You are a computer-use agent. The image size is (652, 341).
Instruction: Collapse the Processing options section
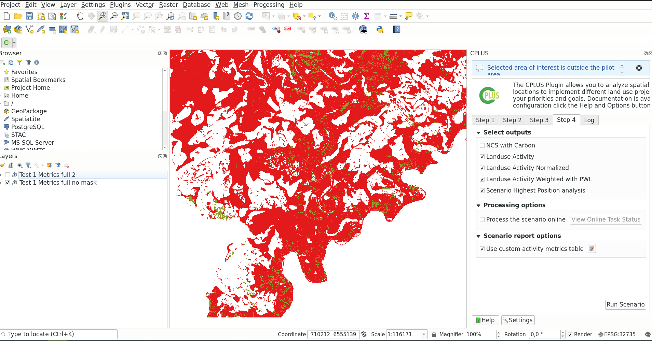click(x=478, y=205)
